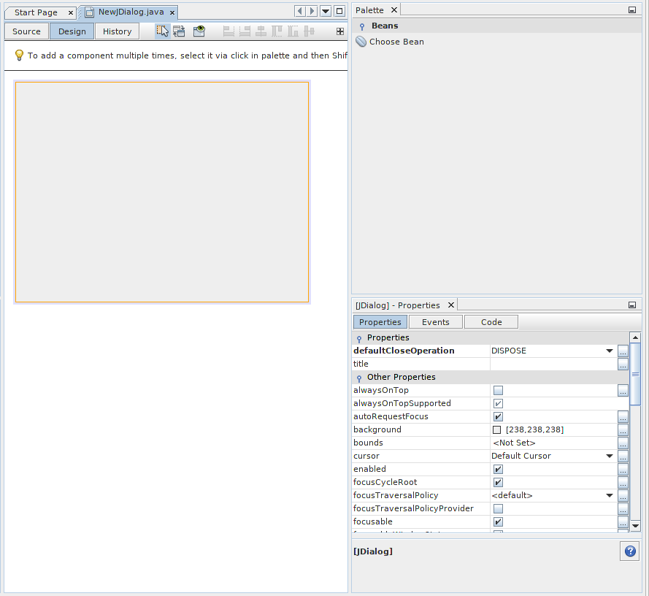Close the Palette panel tab
The image size is (649, 596).
click(394, 9)
